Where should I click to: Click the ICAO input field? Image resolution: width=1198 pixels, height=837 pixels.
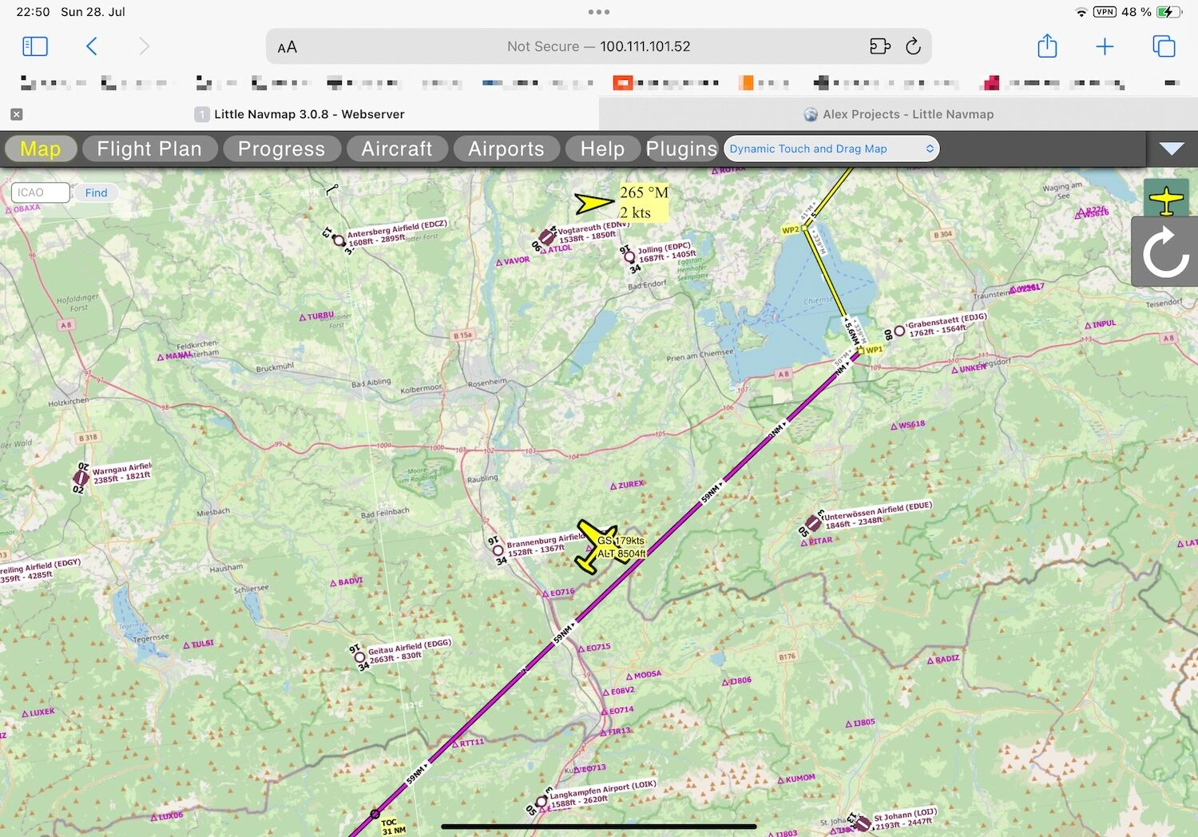pos(40,192)
